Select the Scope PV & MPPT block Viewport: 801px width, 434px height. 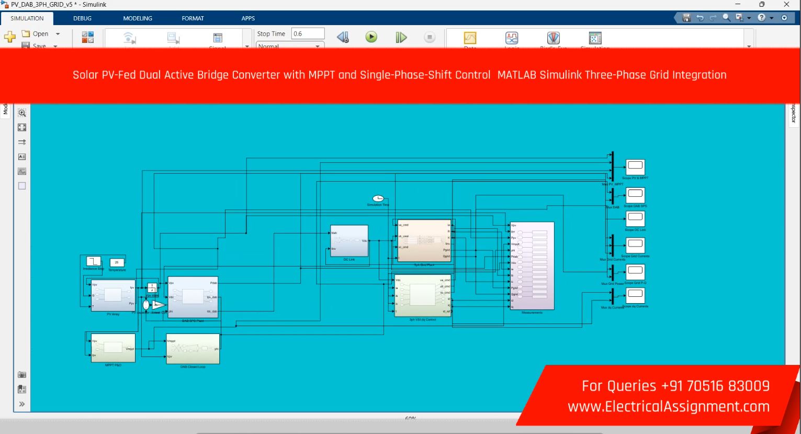[x=635, y=167]
